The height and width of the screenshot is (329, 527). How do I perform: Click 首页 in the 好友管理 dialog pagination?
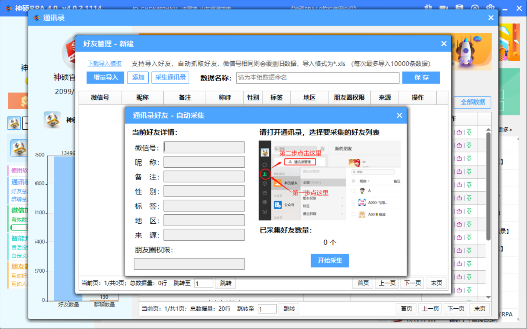[363, 283]
